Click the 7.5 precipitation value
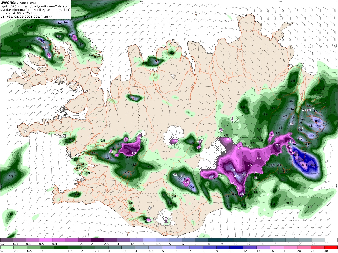Screen dimensions: 338x253 [x=318, y=126]
